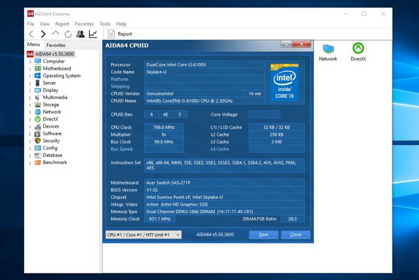The image size is (419, 280).
Task: Click the Save button in CPUID dialog
Action: (x=264, y=235)
